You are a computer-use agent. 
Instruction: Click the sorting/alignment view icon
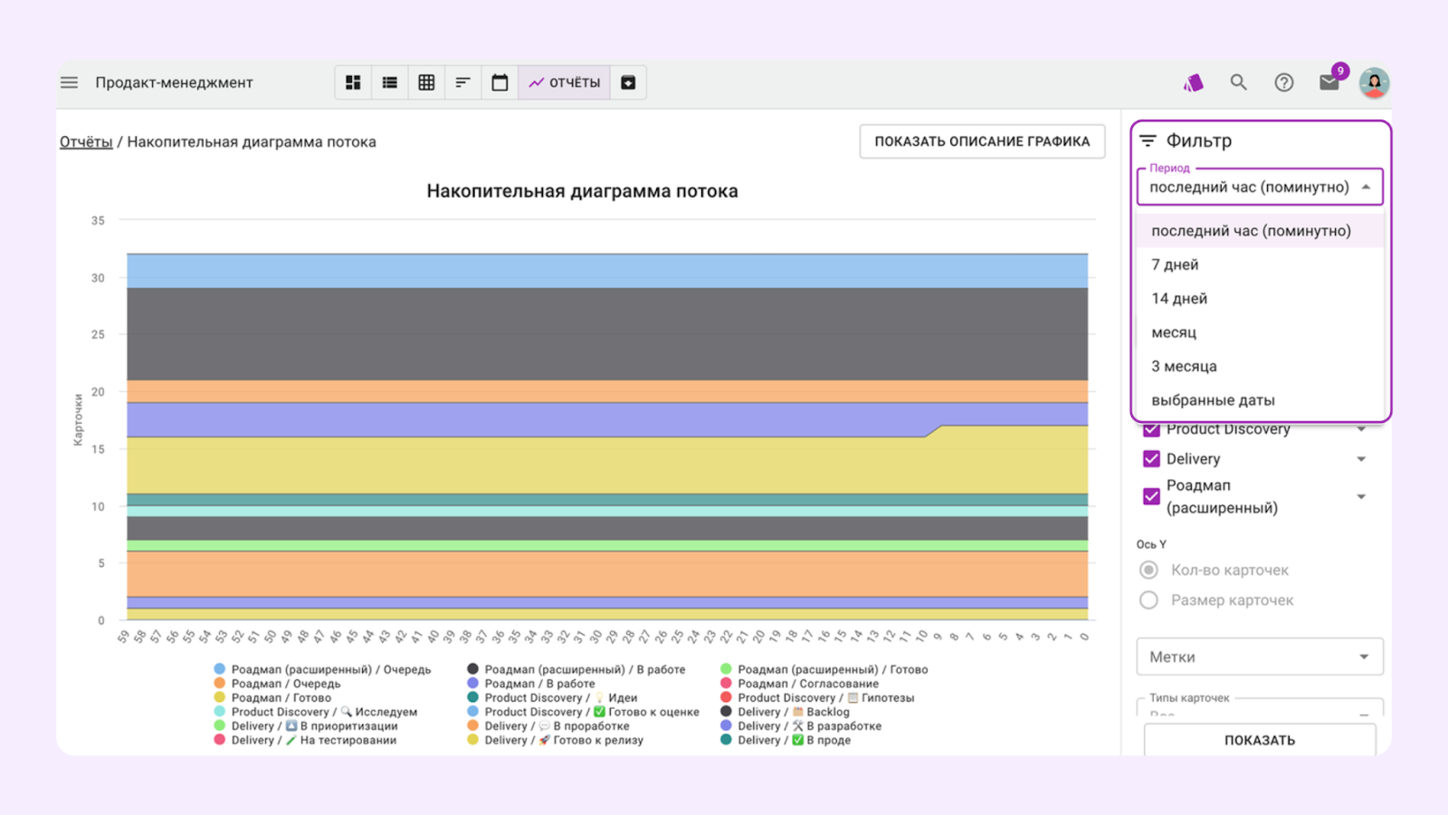pos(462,81)
